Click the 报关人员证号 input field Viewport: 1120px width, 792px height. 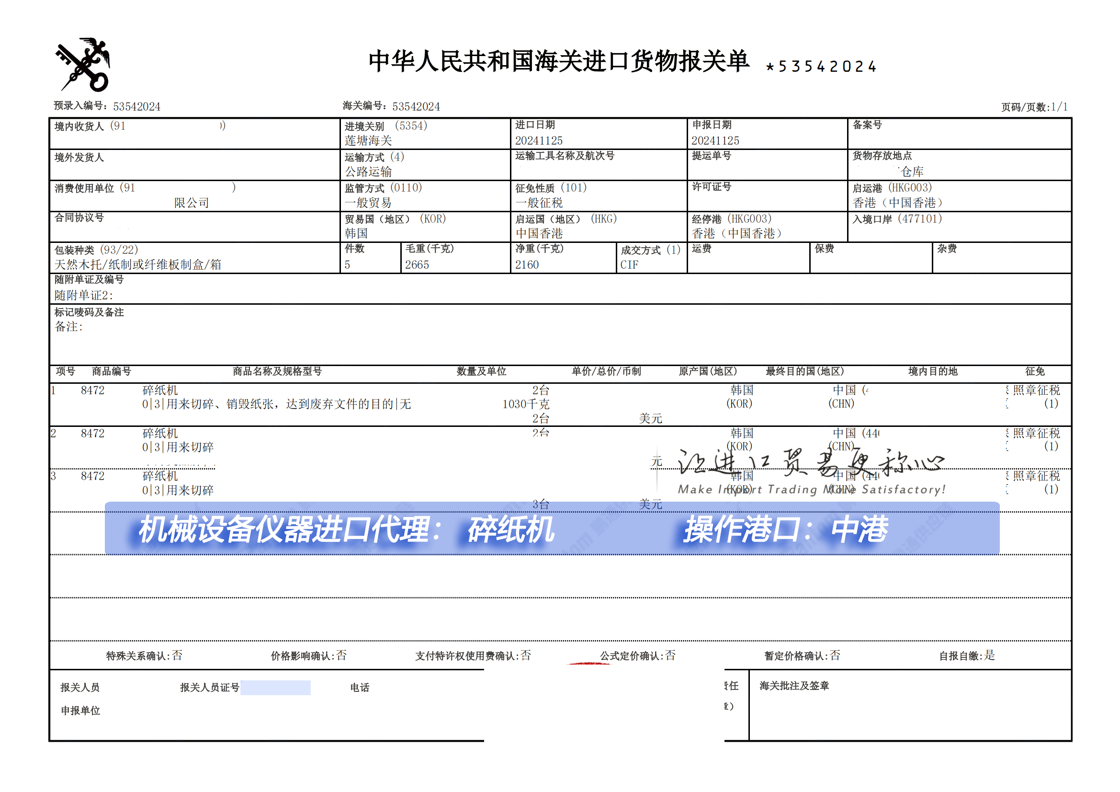[276, 687]
